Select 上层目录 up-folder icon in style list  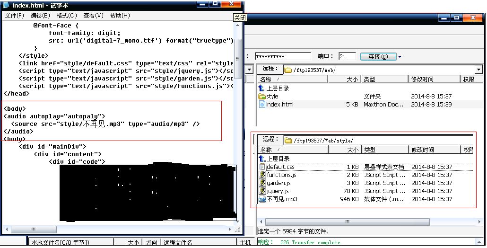(262, 159)
